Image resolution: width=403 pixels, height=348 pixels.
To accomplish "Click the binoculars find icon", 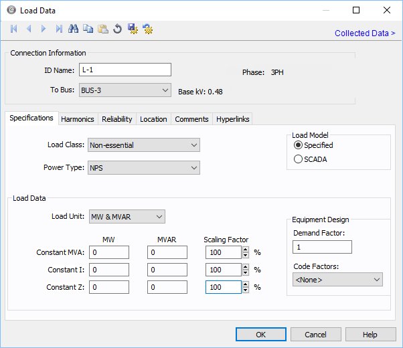I will point(74,29).
